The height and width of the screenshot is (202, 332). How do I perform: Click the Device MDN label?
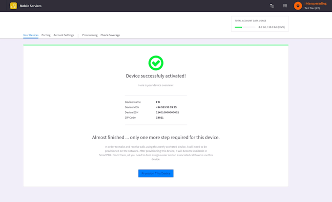tap(132, 107)
